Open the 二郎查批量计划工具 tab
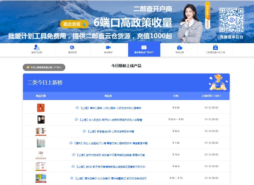Image resolution: width=254 pixels, height=185 pixels. click(215, 49)
